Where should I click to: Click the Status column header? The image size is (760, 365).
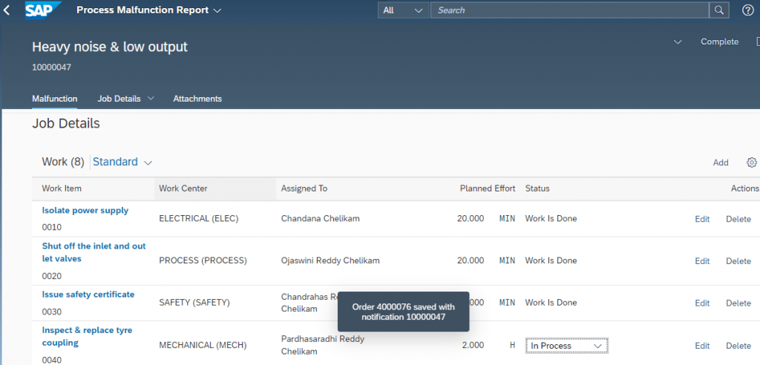537,188
